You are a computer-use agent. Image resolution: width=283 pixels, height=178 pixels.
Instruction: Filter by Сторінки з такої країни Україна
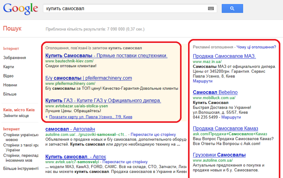pos(21,148)
